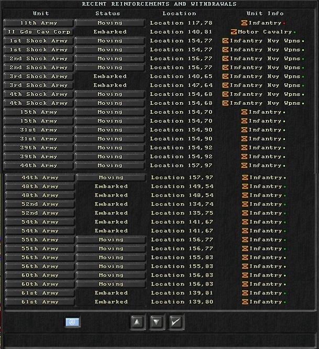The width and height of the screenshot is (319, 349).
Task: Select 61st Army at Location 139,80
Action: tap(40, 302)
